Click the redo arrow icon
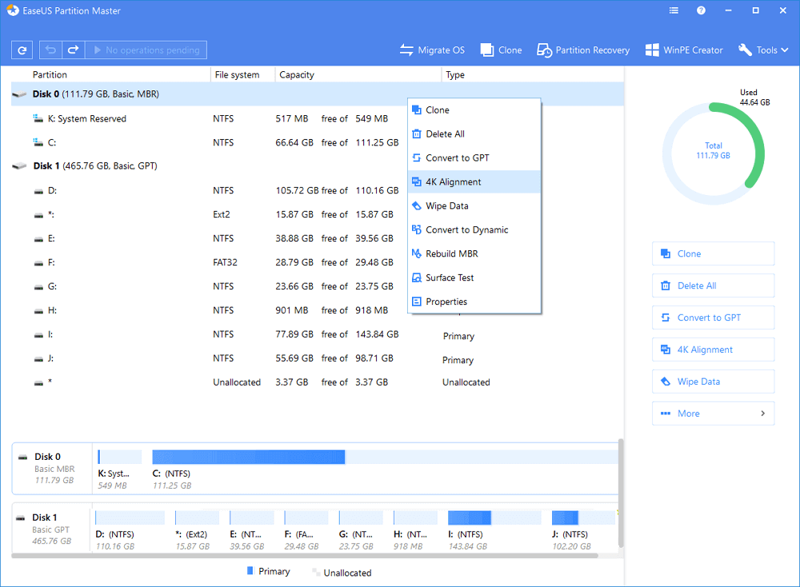 72,50
